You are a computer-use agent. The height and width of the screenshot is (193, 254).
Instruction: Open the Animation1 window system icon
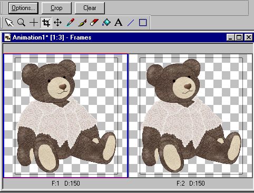click(7, 37)
